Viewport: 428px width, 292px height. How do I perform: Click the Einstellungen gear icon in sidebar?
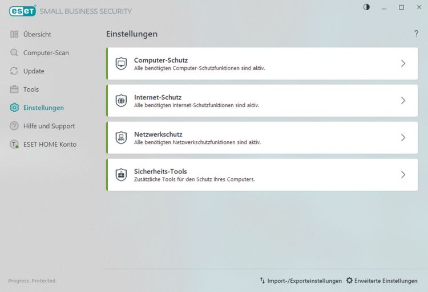coord(14,108)
